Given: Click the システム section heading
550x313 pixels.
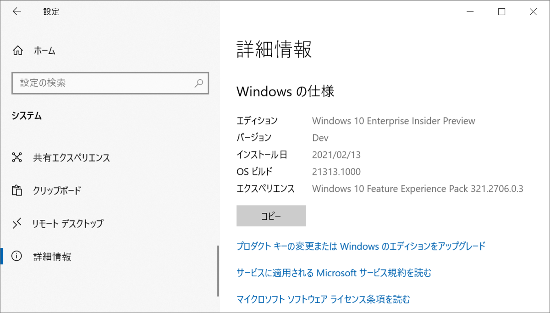Looking at the screenshot, I should click(x=27, y=116).
